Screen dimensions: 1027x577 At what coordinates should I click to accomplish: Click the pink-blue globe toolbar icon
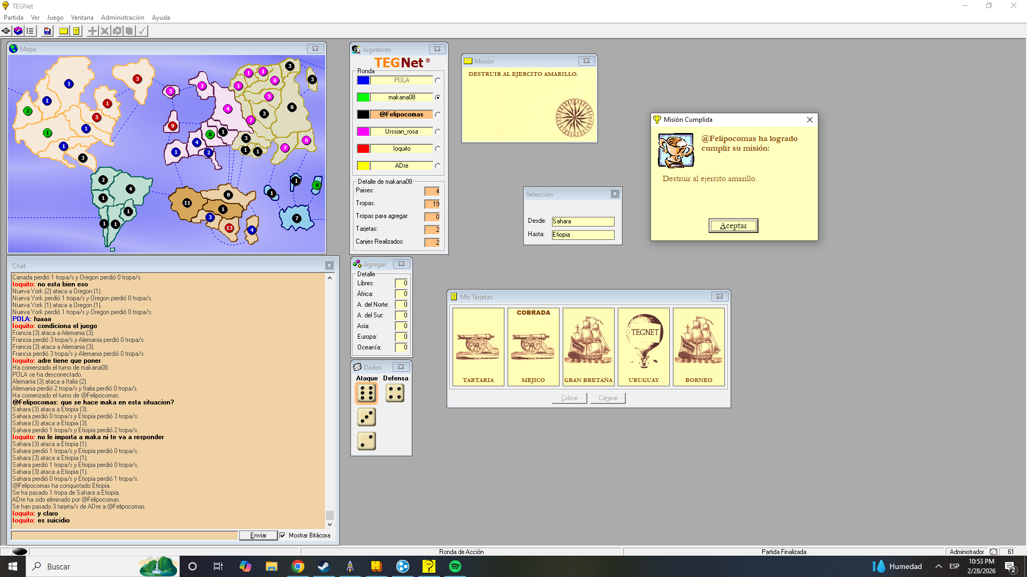coord(18,31)
